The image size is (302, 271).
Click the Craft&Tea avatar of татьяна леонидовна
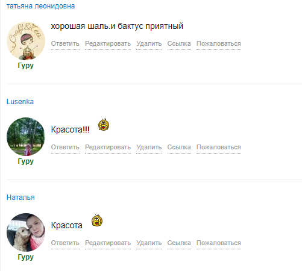tap(26, 41)
